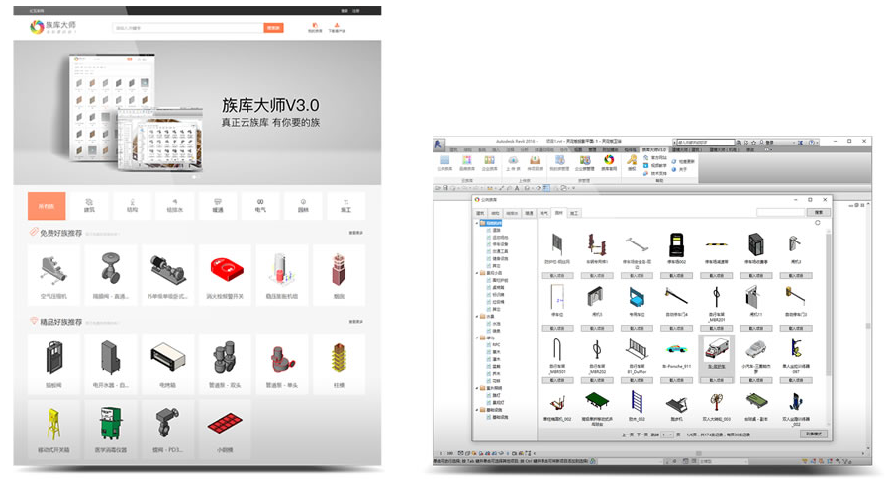Open the page number dropdown in the dialog
Viewport: 888px width, 483px height.
[x=668, y=435]
